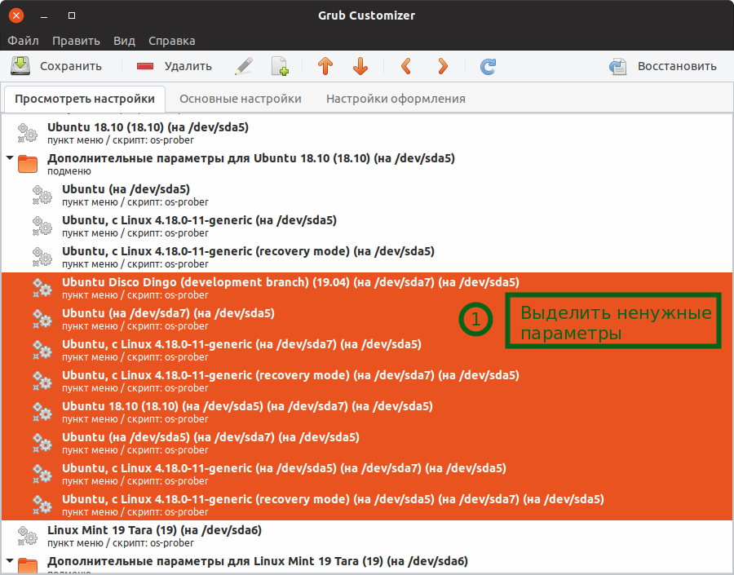The image size is (734, 575).
Task: Select Ubuntu, с Linux 4.18.0-11-generic (на /dev/sda7) (на /dev/sda5)
Action: click(367, 350)
